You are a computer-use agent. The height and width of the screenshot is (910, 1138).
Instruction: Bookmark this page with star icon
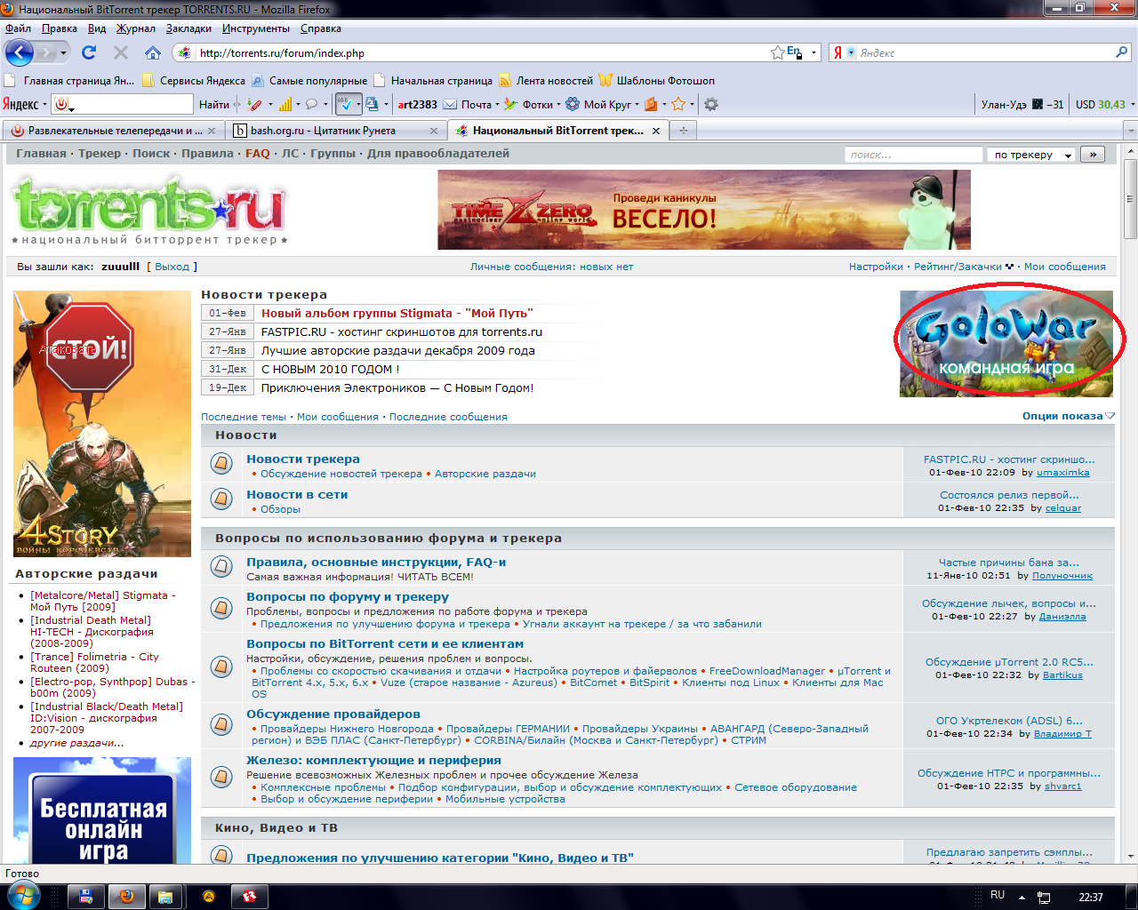click(x=778, y=52)
